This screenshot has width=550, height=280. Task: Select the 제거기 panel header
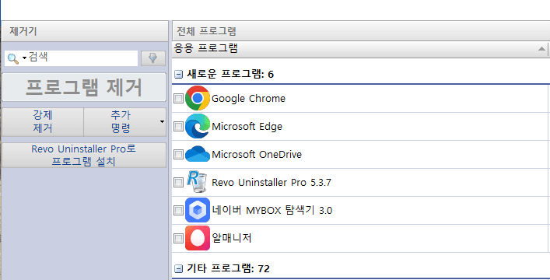[x=85, y=31]
